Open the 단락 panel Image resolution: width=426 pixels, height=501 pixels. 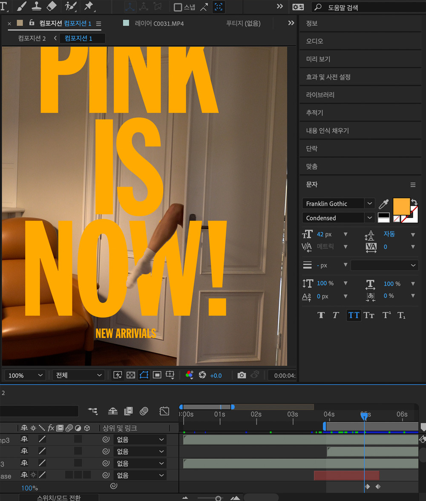coord(311,148)
